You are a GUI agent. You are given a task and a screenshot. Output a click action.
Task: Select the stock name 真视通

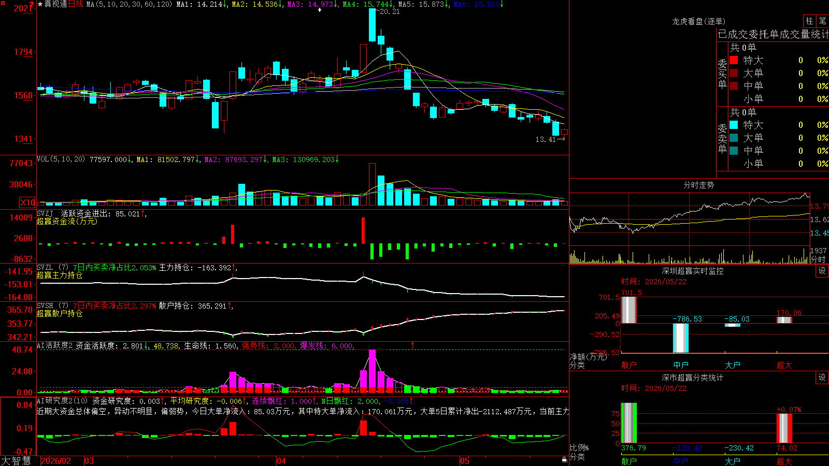[56, 4]
